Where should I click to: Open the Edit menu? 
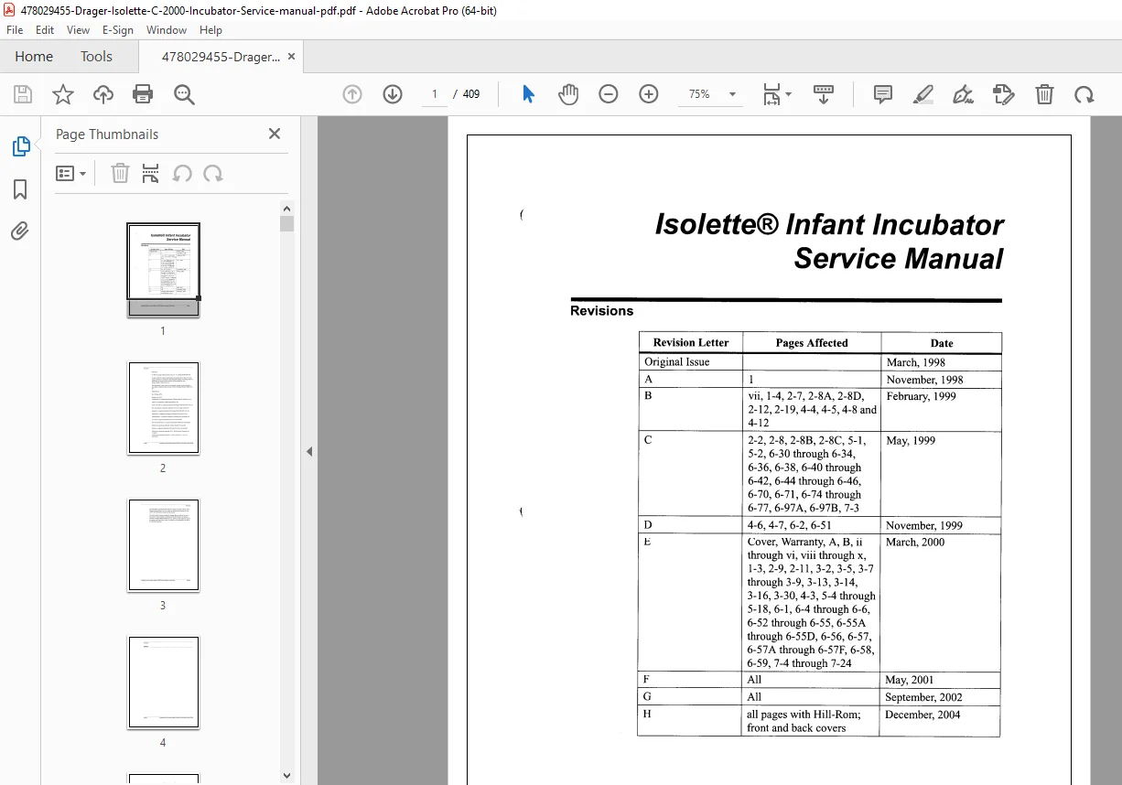coord(45,30)
